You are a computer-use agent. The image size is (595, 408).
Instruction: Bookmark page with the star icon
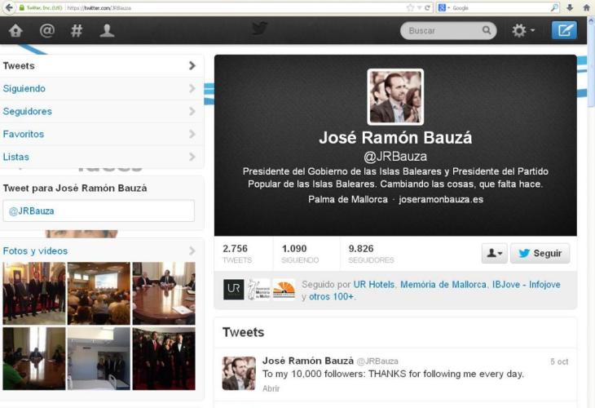click(x=410, y=7)
